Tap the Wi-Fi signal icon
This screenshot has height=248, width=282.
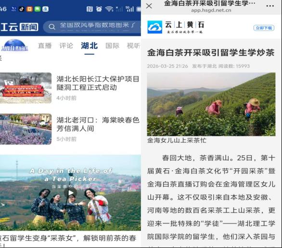click(x=109, y=9)
